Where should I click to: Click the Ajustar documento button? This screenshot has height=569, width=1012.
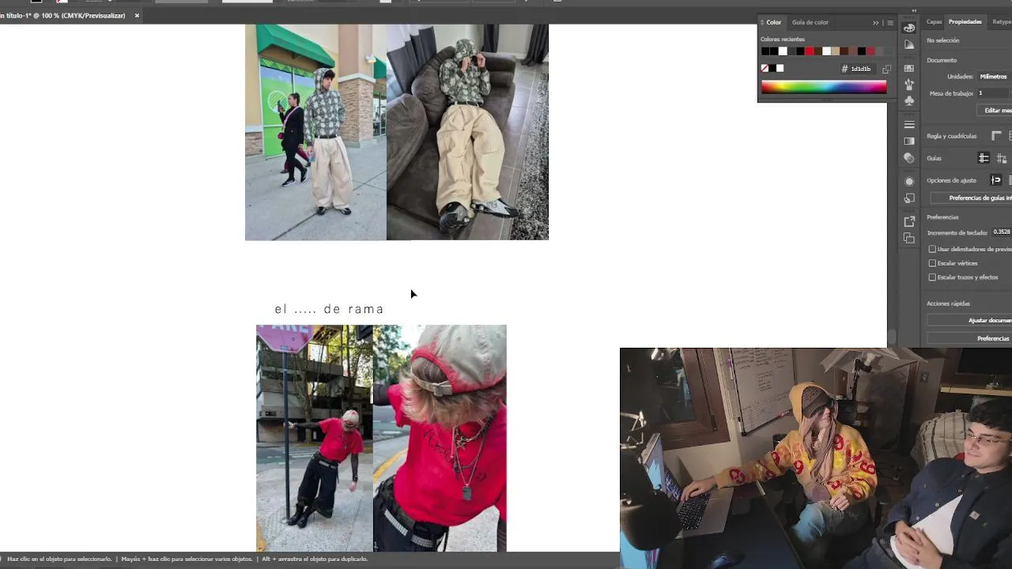971,320
